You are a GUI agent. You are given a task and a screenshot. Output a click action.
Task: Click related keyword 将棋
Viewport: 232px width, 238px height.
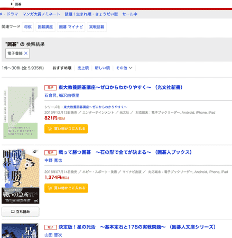(x=28, y=27)
